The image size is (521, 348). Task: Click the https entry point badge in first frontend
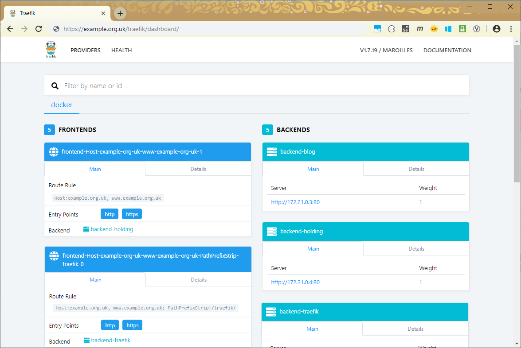click(x=132, y=214)
